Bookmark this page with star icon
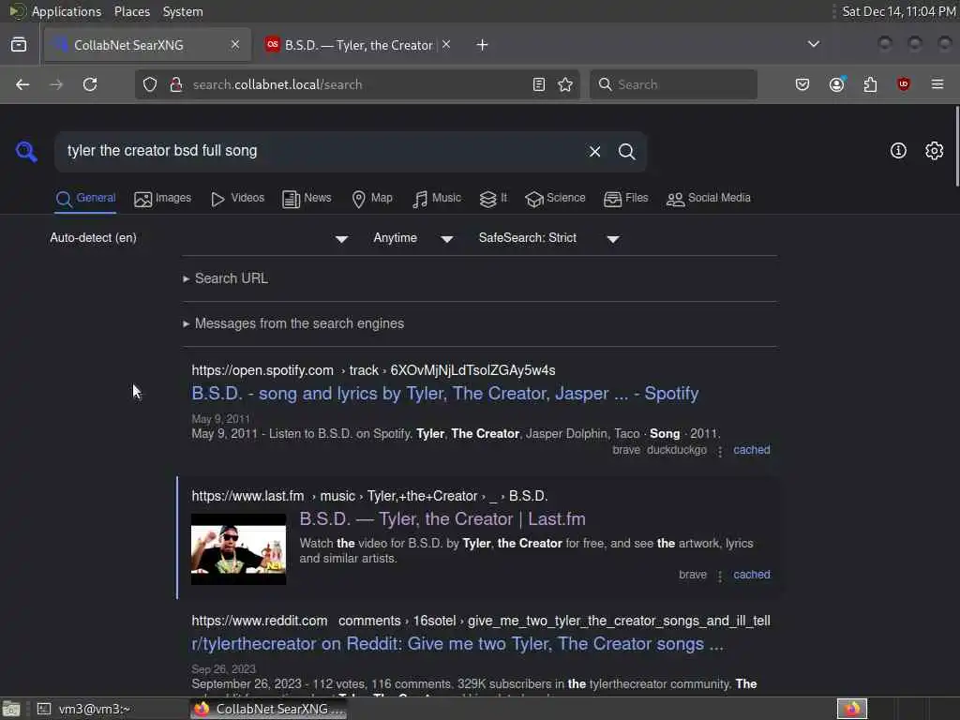 [565, 84]
